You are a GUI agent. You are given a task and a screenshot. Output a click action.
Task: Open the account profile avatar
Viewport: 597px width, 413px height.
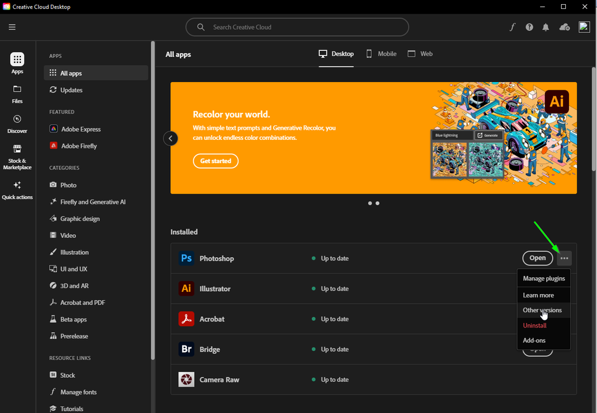coord(584,27)
